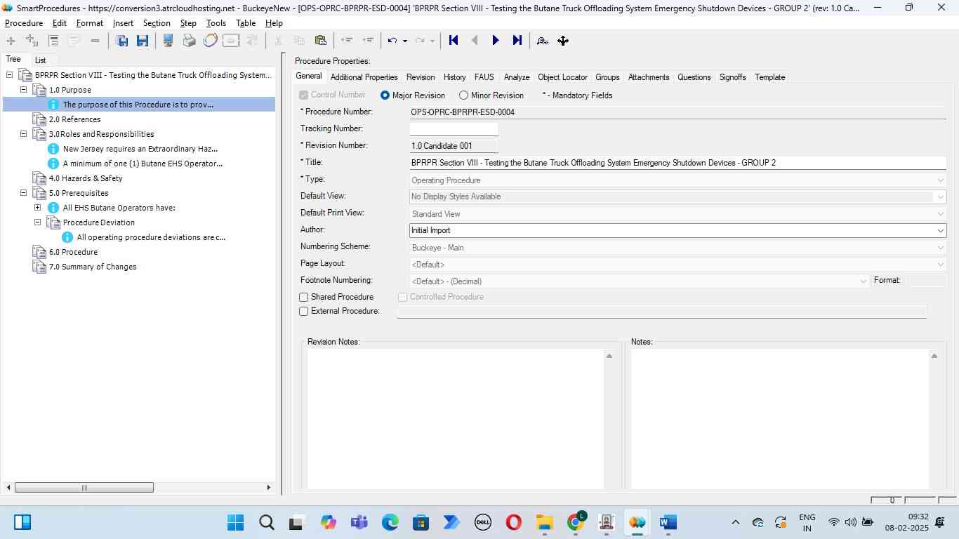959x539 pixels.
Task: Open the Author dropdown
Action: pos(940,230)
